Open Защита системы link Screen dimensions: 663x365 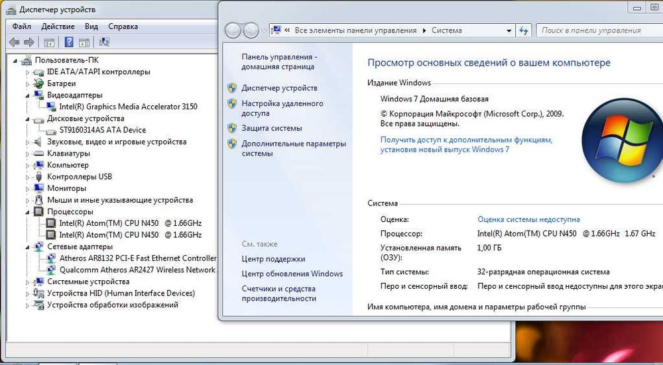[272, 128]
